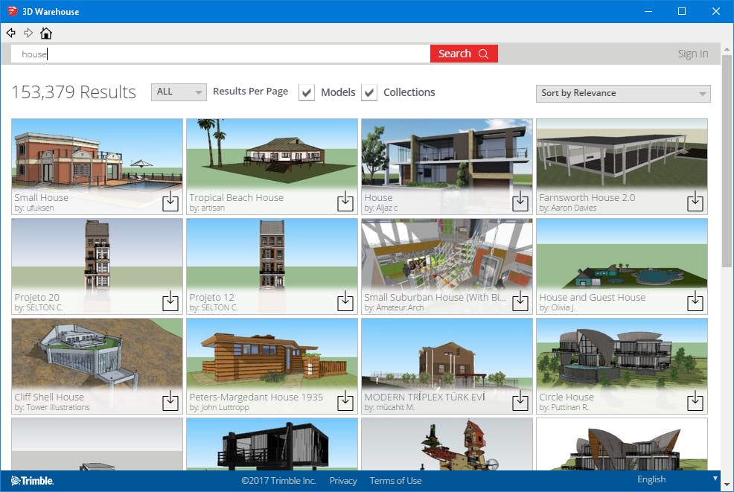Download the Projeto 12 model
The width and height of the screenshot is (734, 492).
pyautogui.click(x=345, y=301)
